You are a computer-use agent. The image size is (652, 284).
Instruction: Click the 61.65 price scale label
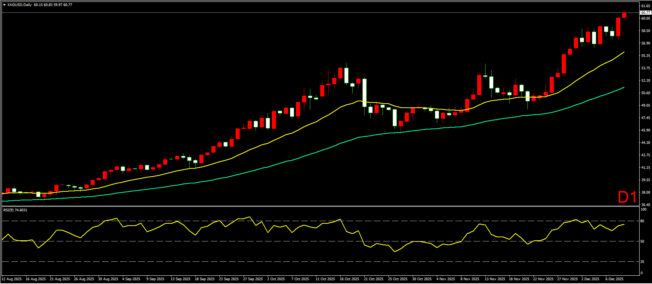[645, 6]
